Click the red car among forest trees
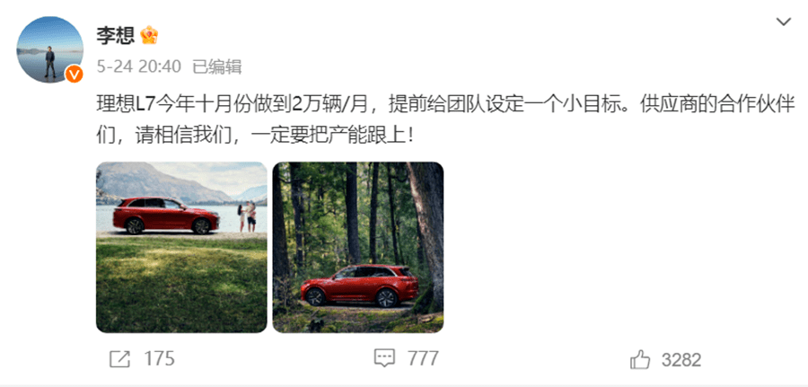 coord(359,286)
